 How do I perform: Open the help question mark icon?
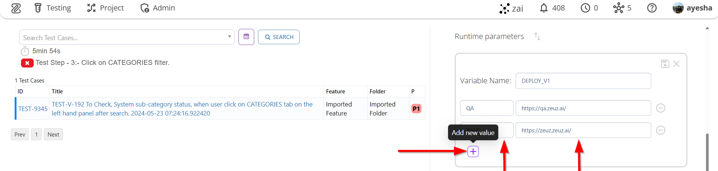(652, 8)
